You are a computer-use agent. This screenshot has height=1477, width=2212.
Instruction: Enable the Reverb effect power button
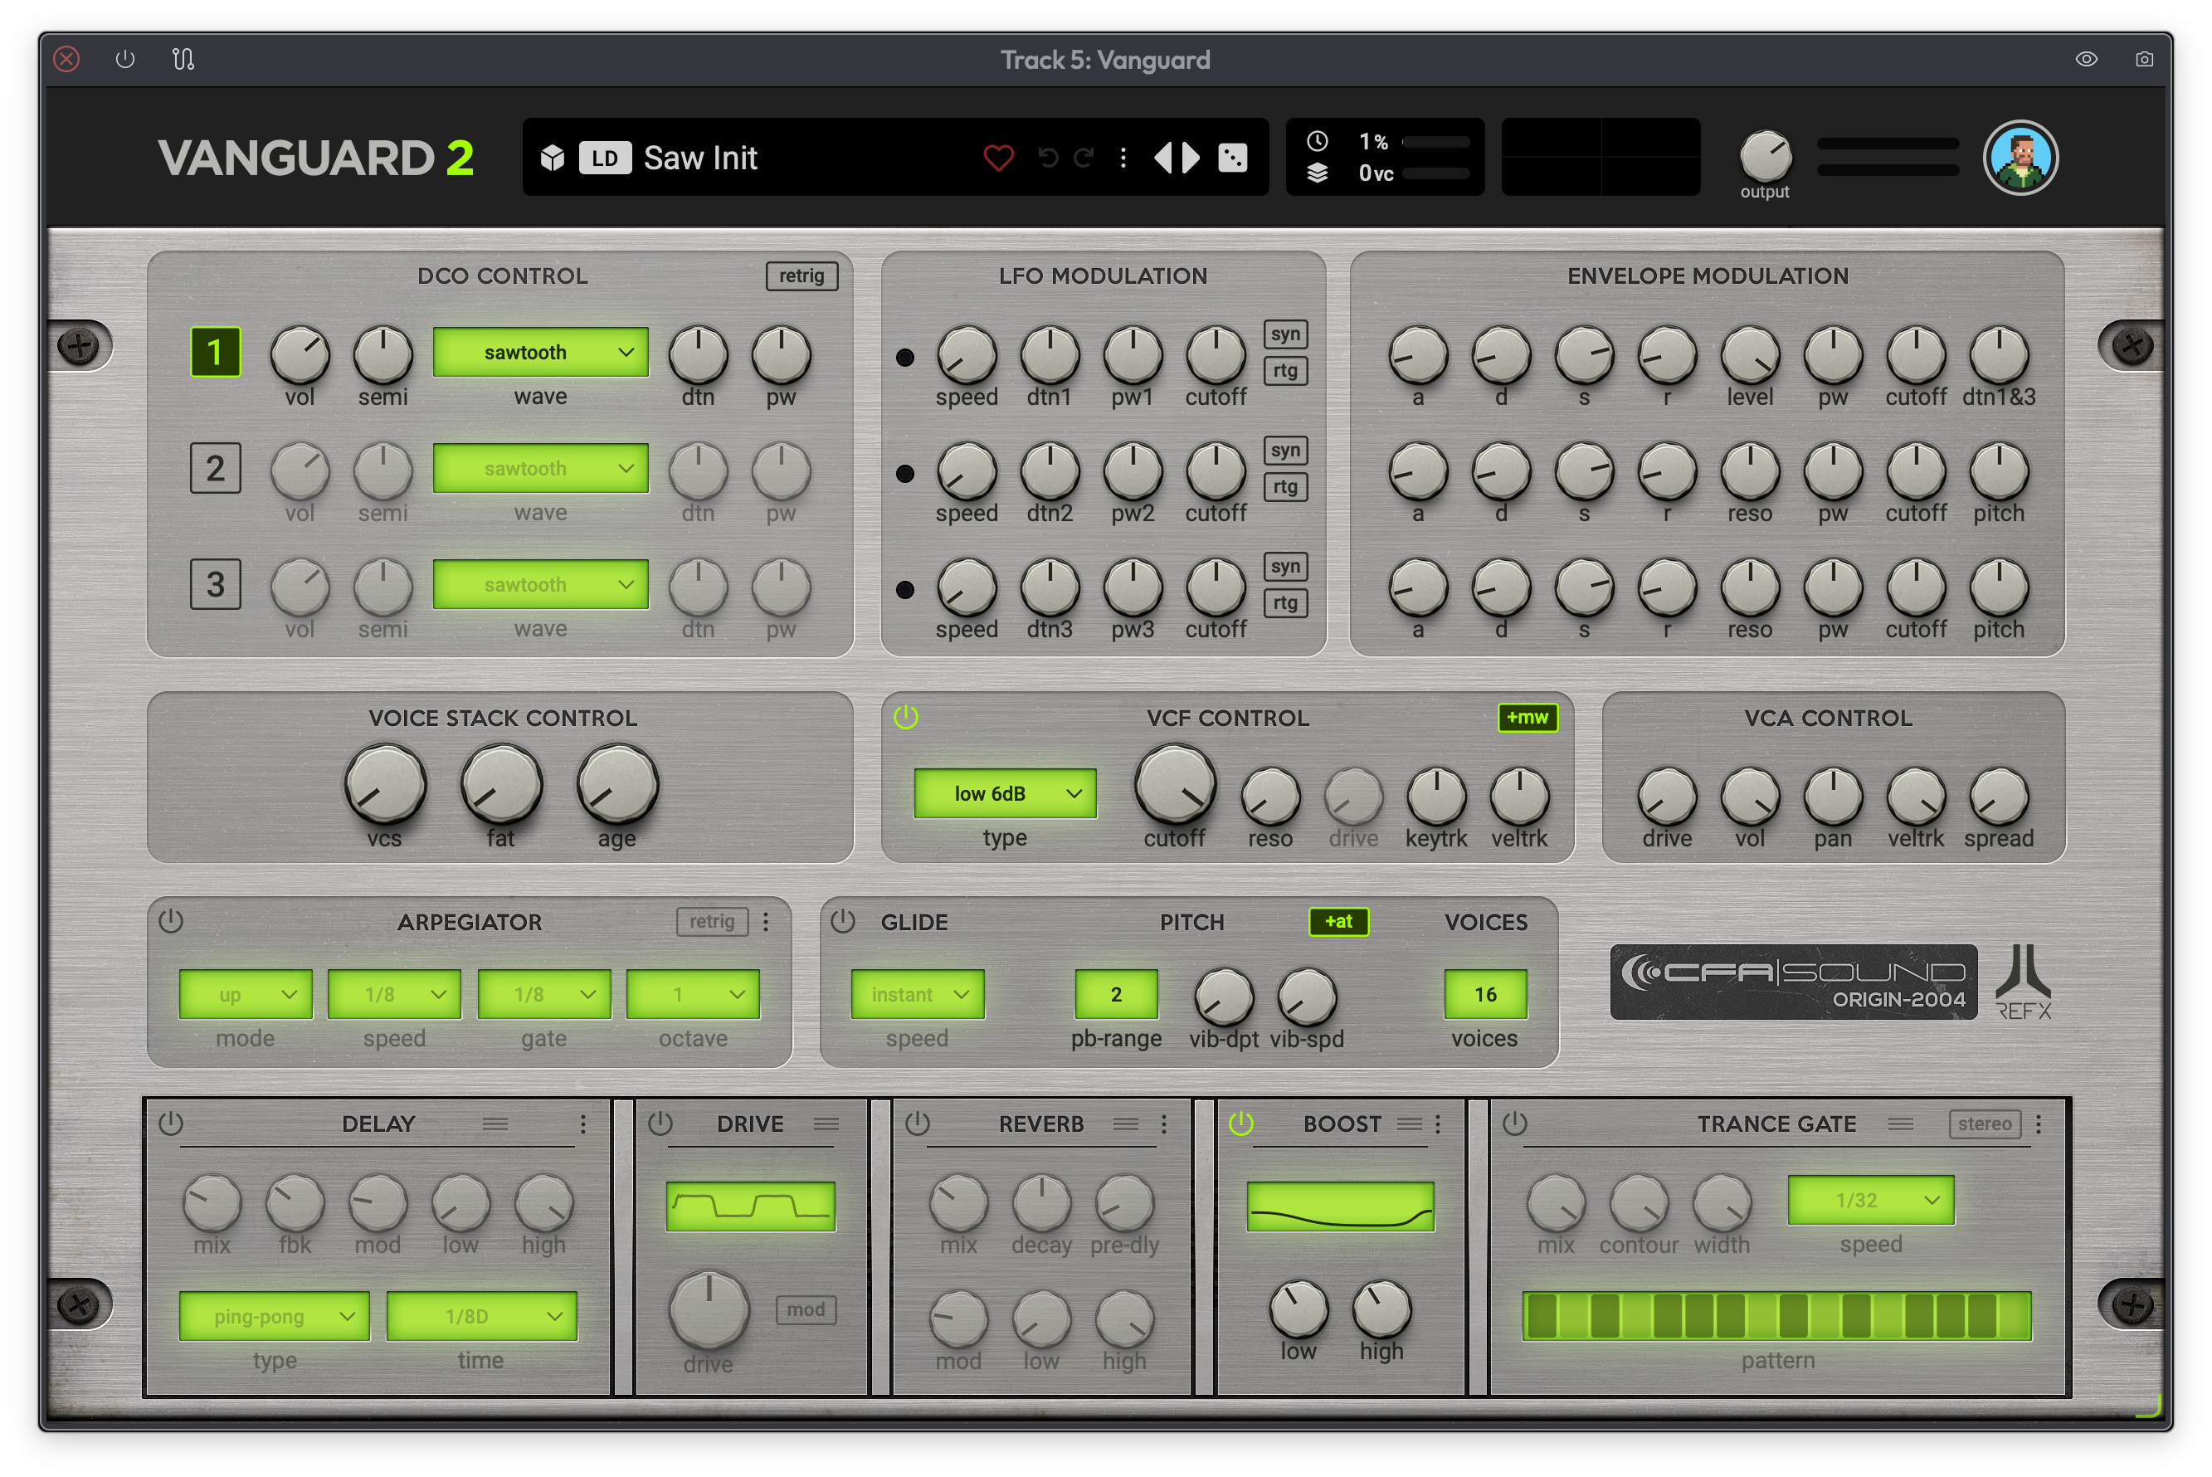coord(917,1123)
